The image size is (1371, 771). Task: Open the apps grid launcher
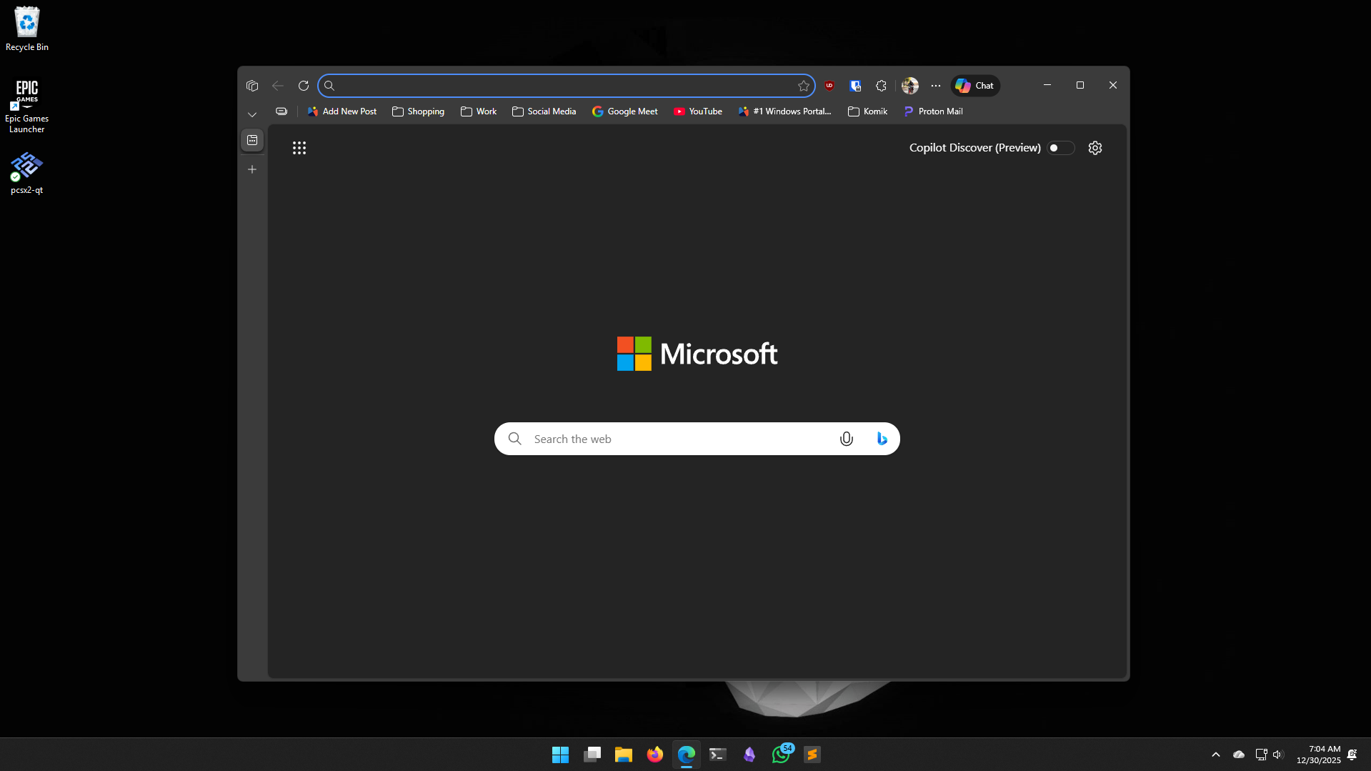tap(299, 148)
